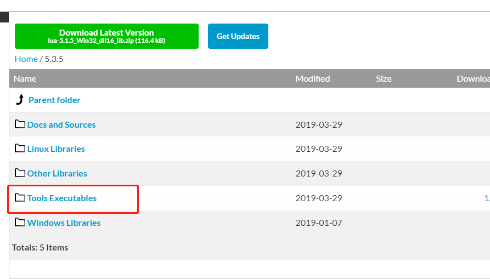Open the Tools Executables folder link
Screen dimensions: 490x279
(x=62, y=198)
